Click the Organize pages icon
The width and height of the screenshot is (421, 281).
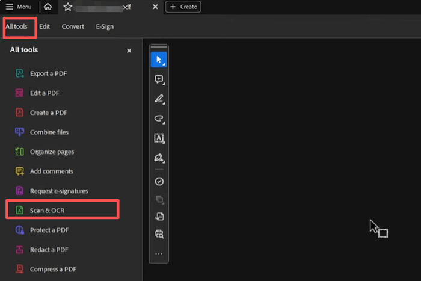pos(19,152)
